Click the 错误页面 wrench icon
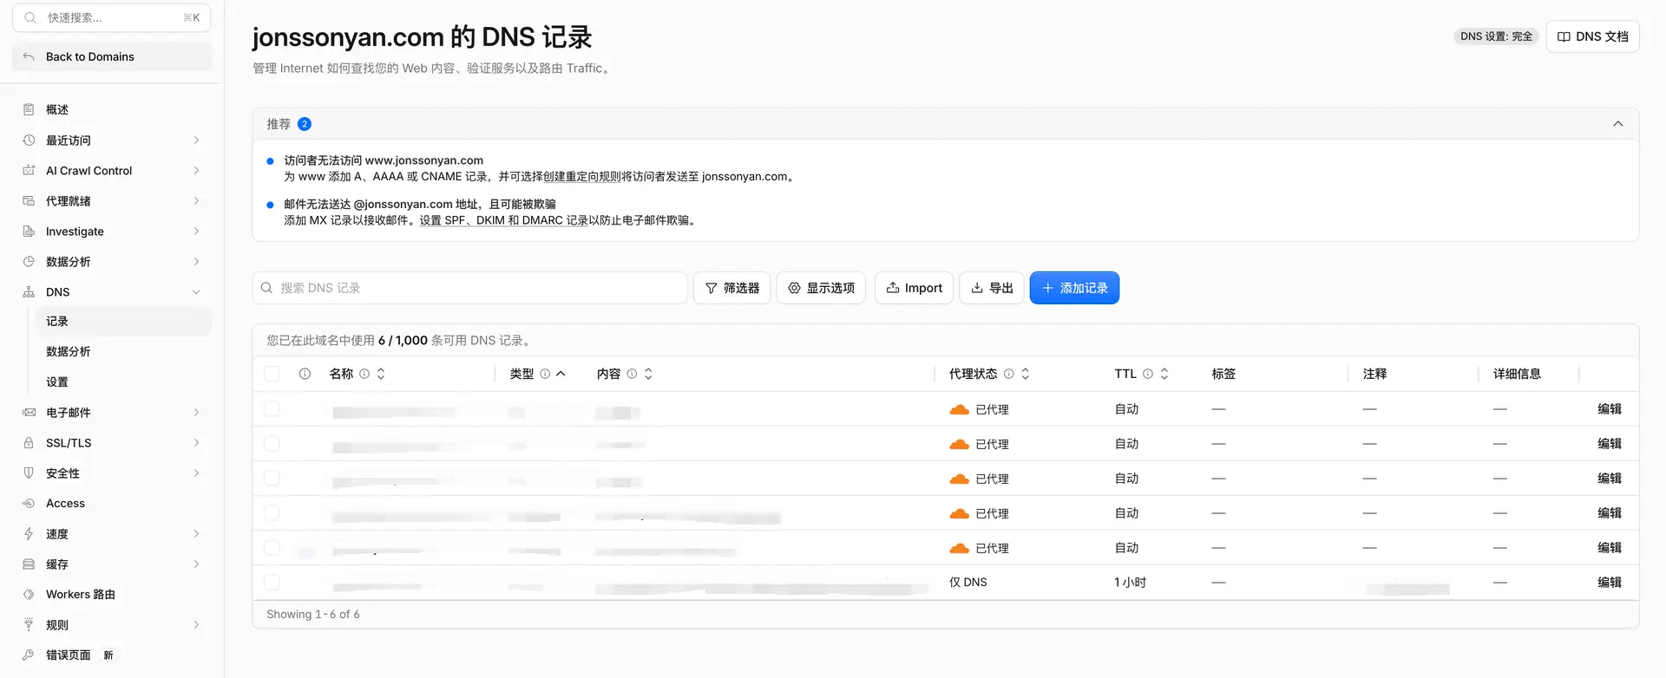This screenshot has width=1666, height=678. click(29, 655)
